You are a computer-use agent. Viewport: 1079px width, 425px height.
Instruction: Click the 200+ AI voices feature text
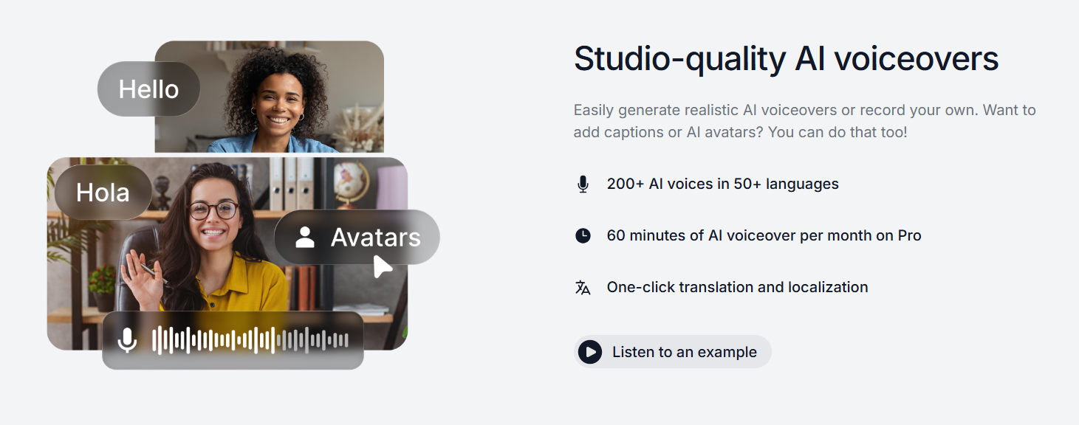pyautogui.click(x=722, y=184)
